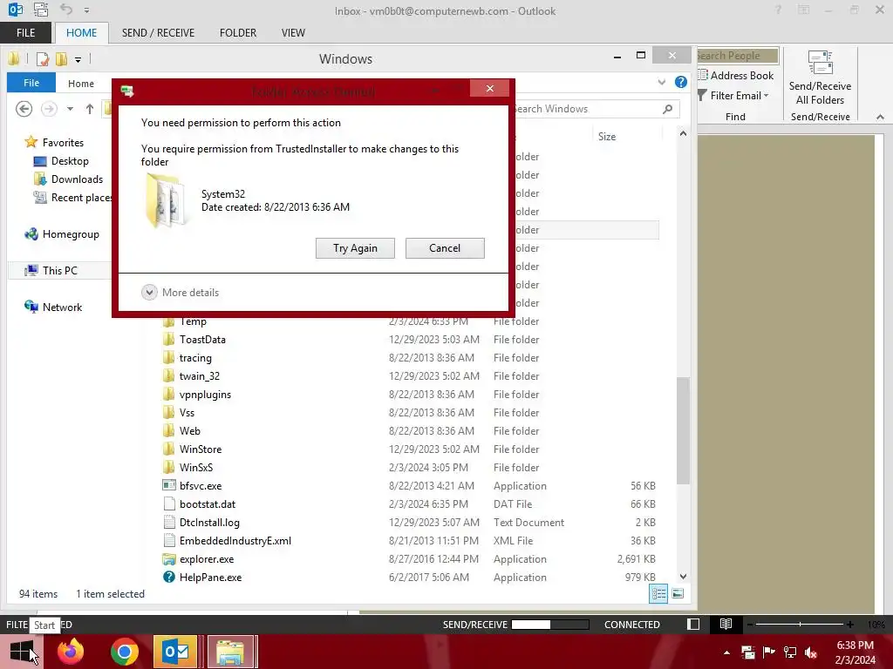The height and width of the screenshot is (669, 893).
Task: Sort by Size column header
Action: (607, 137)
